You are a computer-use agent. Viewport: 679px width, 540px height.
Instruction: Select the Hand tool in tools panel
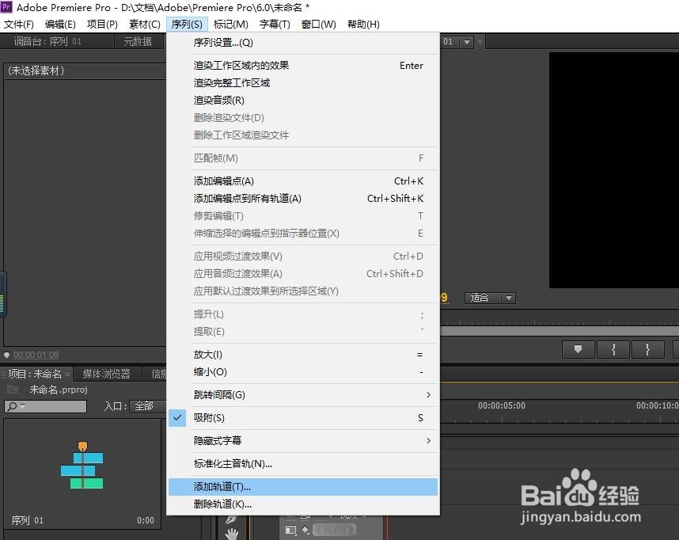pos(232,534)
